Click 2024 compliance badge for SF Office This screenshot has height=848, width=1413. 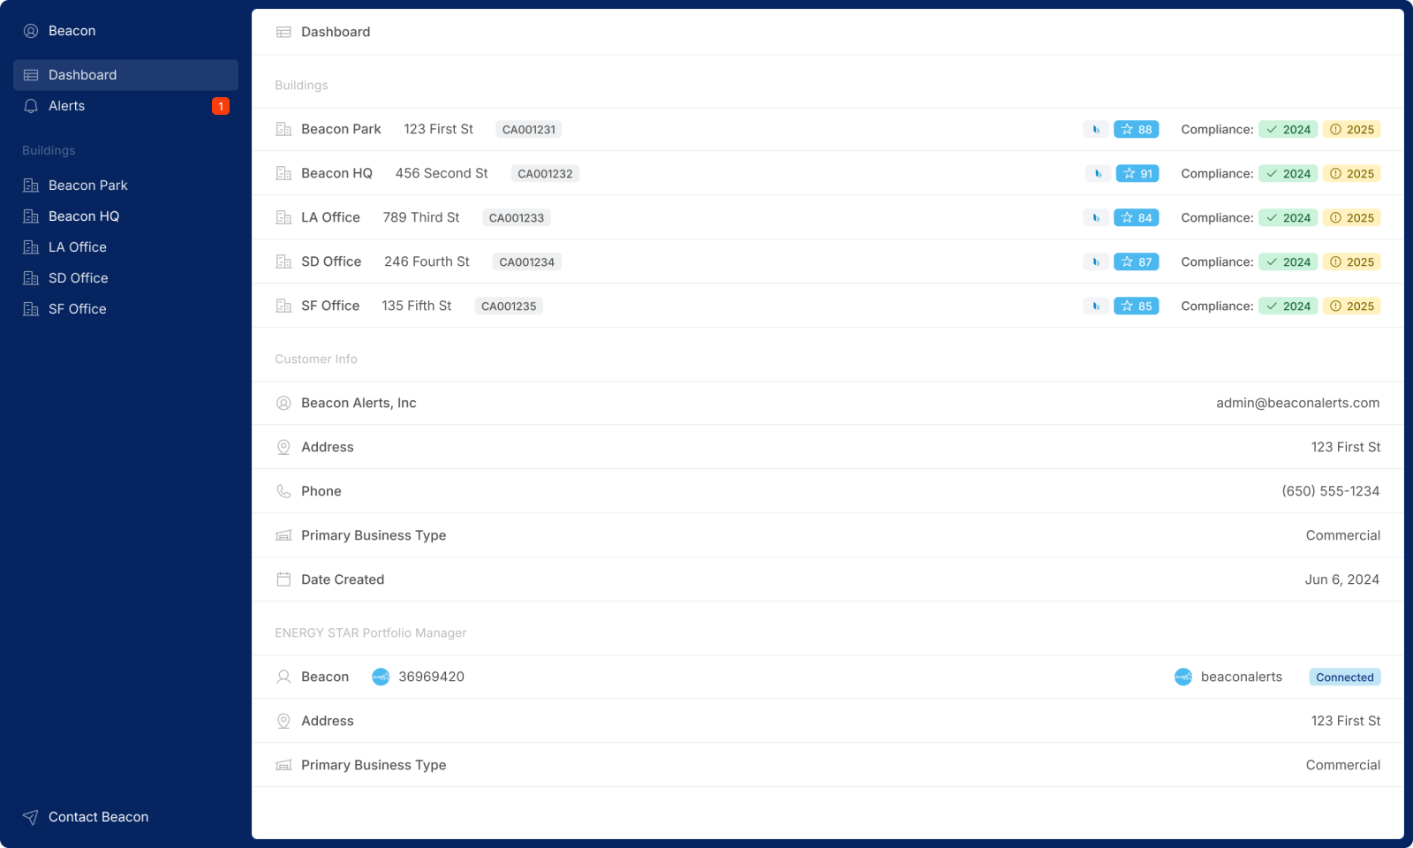coord(1288,307)
